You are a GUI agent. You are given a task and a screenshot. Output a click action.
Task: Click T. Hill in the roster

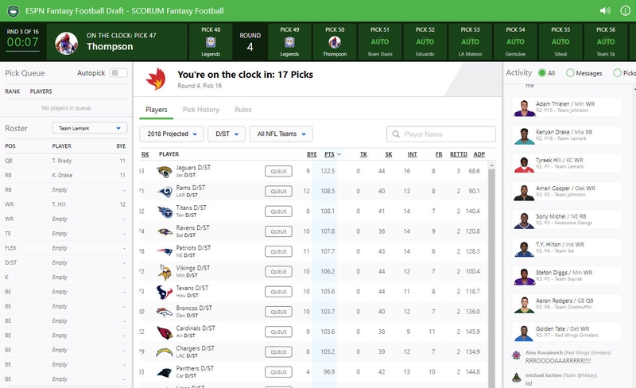coord(59,204)
